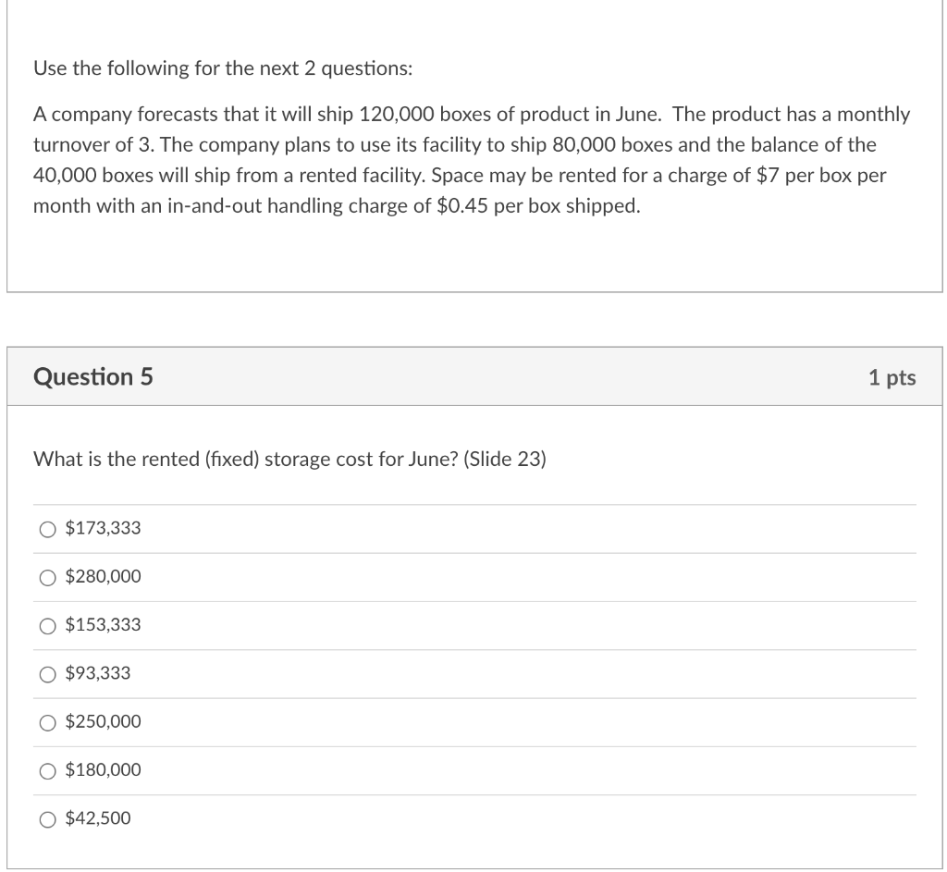Click the $280,000 answer label text
The height and width of the screenshot is (872, 947).
click(x=102, y=577)
